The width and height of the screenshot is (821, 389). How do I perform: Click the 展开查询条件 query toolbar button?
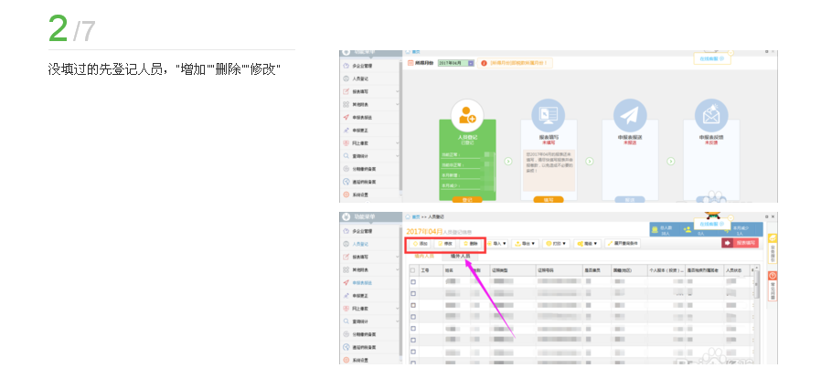623,244
